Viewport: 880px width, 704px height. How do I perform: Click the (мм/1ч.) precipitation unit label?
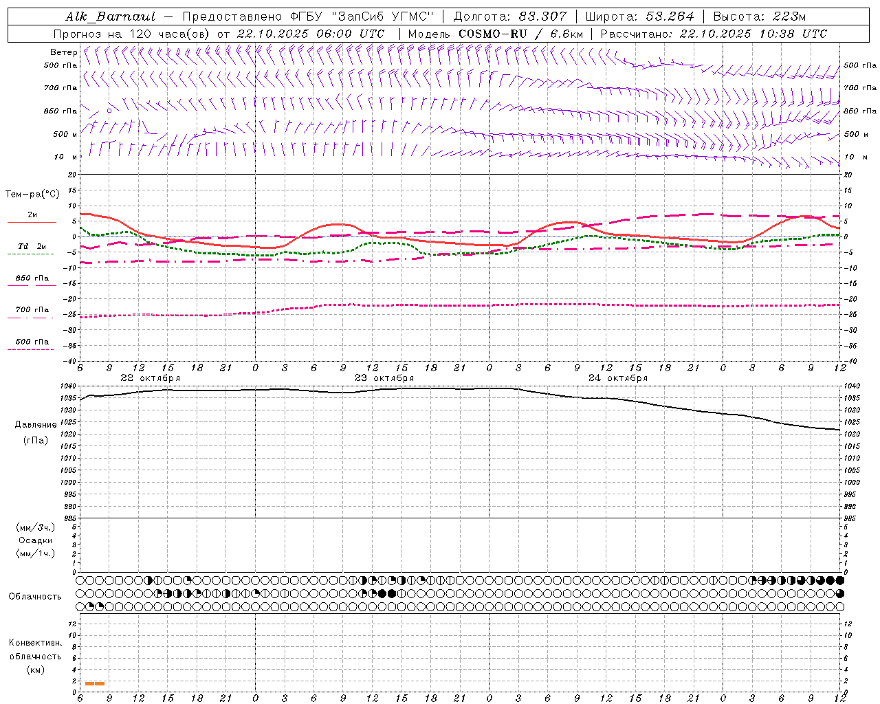tap(36, 554)
